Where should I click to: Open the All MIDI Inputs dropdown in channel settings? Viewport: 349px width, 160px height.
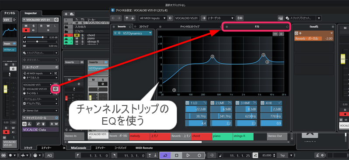153,18
